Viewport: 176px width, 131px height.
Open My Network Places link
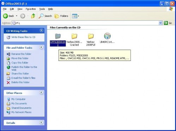[22, 112]
